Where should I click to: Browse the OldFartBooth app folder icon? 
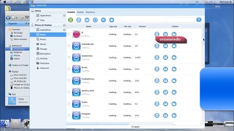(174, 46)
